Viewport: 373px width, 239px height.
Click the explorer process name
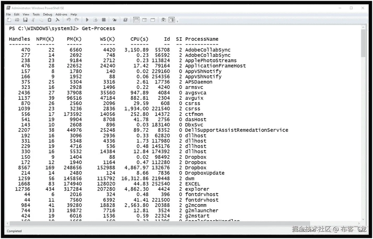(x=197, y=189)
